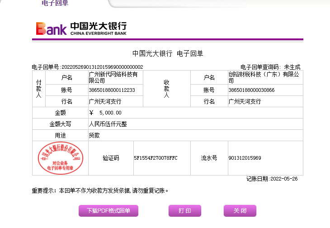330x228 pixels.
Task: Click the 验证码 label cell
Action: (x=111, y=158)
